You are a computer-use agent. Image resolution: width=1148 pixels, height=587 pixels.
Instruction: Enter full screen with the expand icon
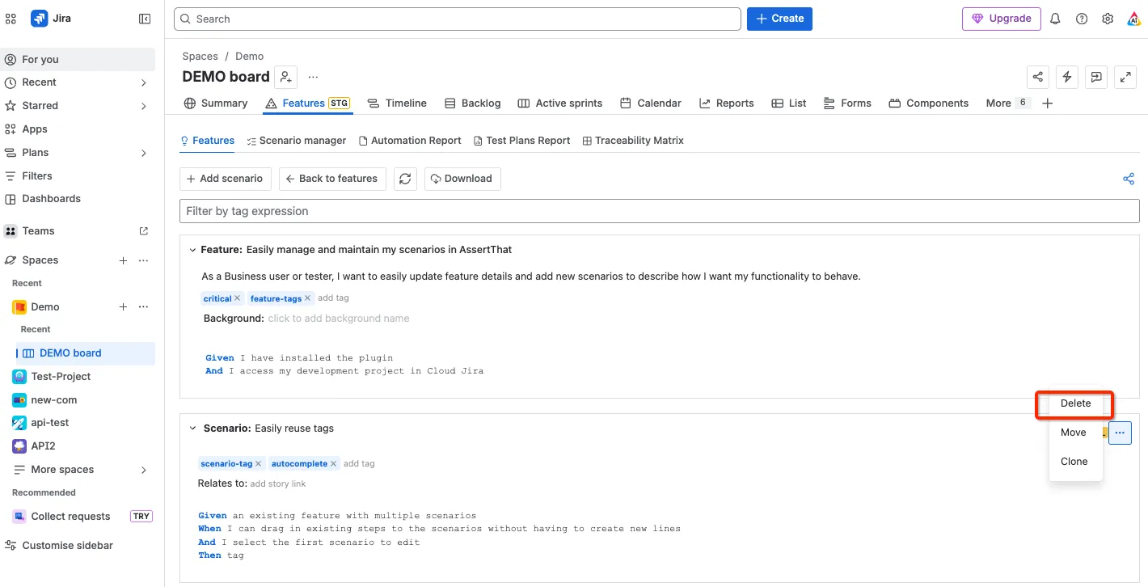(x=1125, y=77)
